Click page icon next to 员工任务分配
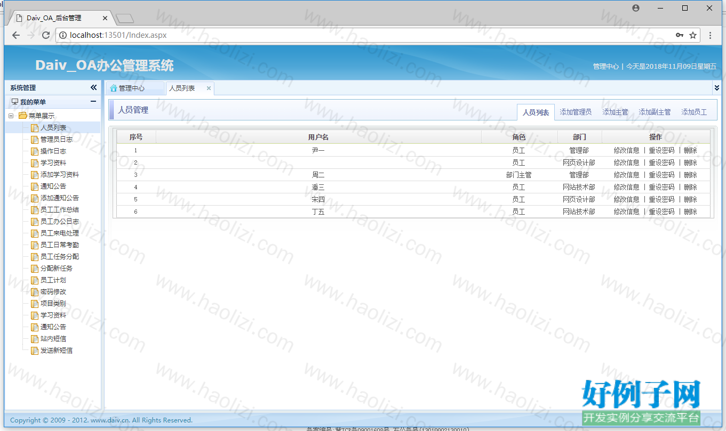The height and width of the screenshot is (431, 726). pyautogui.click(x=35, y=257)
